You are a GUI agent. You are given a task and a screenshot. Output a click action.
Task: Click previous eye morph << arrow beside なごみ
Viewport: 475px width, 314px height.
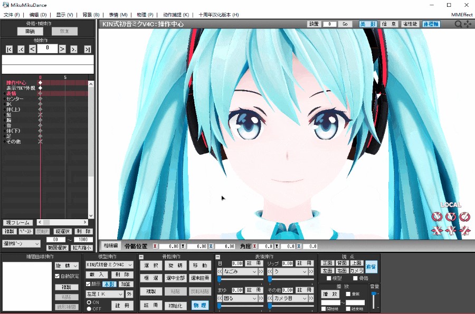[x=220, y=272]
